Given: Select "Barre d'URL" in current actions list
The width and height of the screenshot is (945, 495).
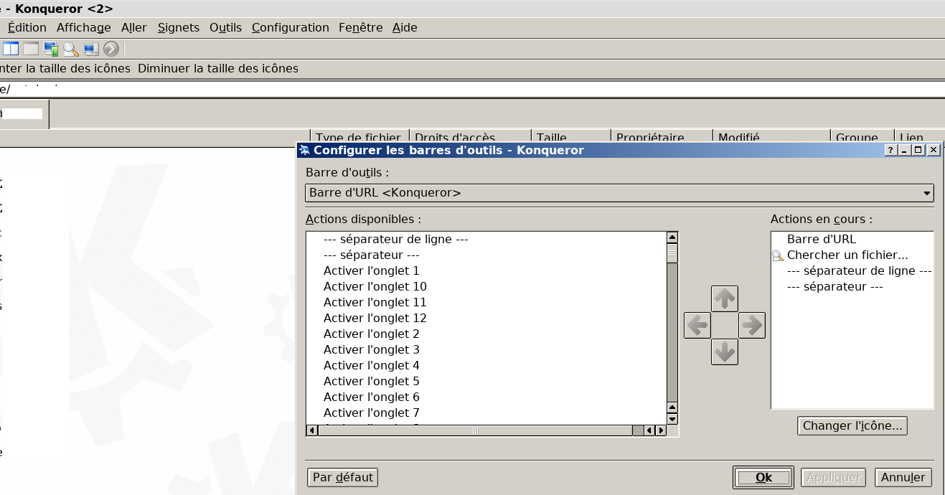Looking at the screenshot, I should coord(822,239).
